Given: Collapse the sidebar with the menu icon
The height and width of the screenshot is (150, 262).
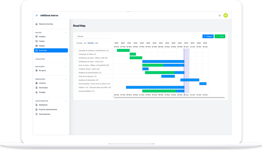Looking at the screenshot, I should (37, 15).
